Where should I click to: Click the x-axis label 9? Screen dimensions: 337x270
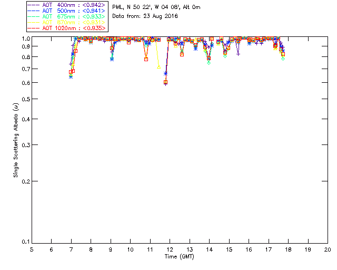111,249
